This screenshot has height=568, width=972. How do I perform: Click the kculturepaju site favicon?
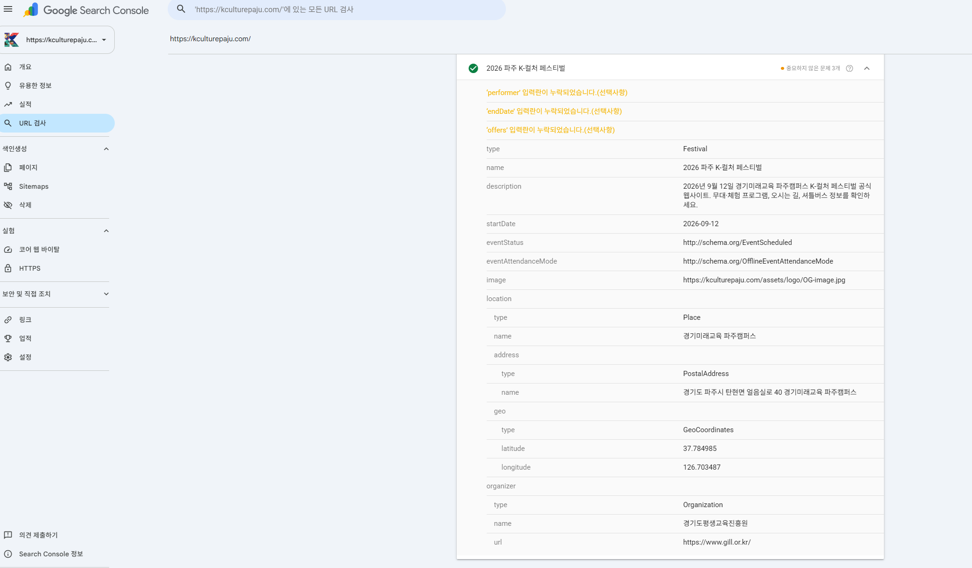(12, 40)
